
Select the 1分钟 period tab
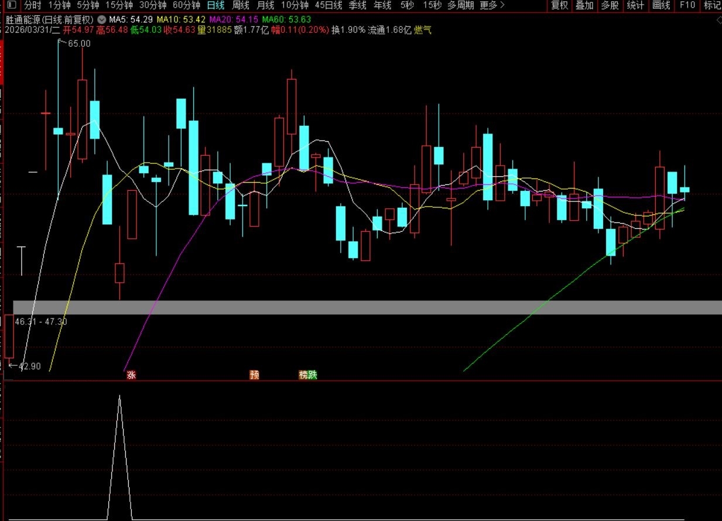click(x=59, y=6)
